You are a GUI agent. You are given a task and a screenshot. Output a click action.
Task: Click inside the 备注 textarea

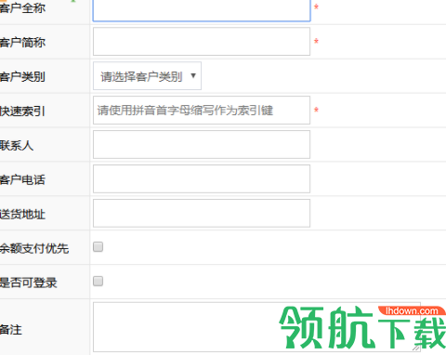[x=256, y=327]
